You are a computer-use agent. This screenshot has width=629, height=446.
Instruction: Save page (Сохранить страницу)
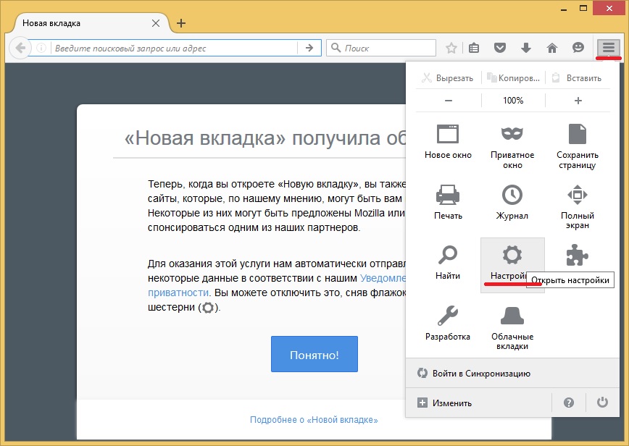coord(578,147)
